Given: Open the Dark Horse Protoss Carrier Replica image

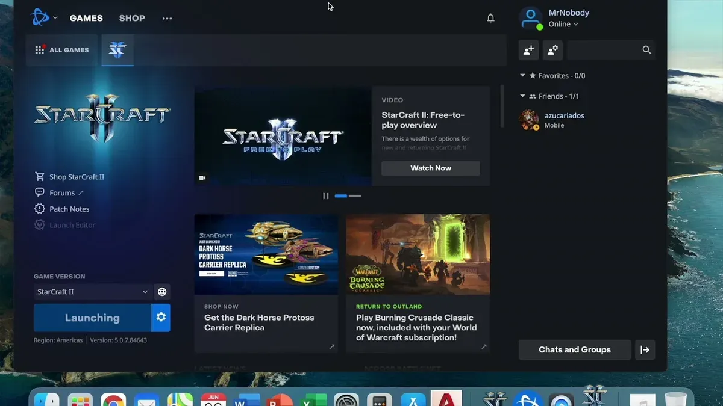Looking at the screenshot, I should pos(266,254).
